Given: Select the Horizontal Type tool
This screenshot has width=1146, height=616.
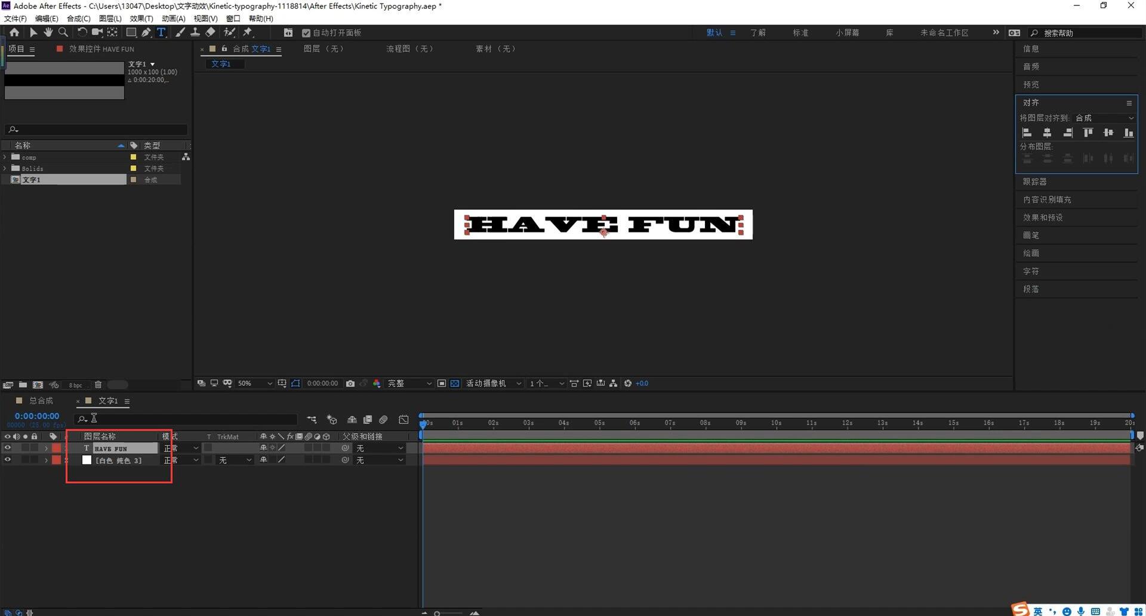Looking at the screenshot, I should pos(161,32).
